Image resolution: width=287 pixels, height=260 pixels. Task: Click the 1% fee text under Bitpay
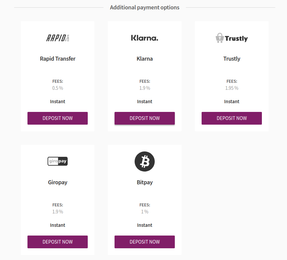[144, 212]
